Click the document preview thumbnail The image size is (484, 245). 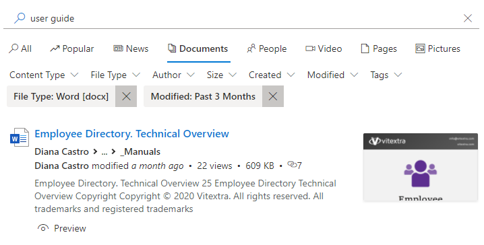[x=421, y=167]
